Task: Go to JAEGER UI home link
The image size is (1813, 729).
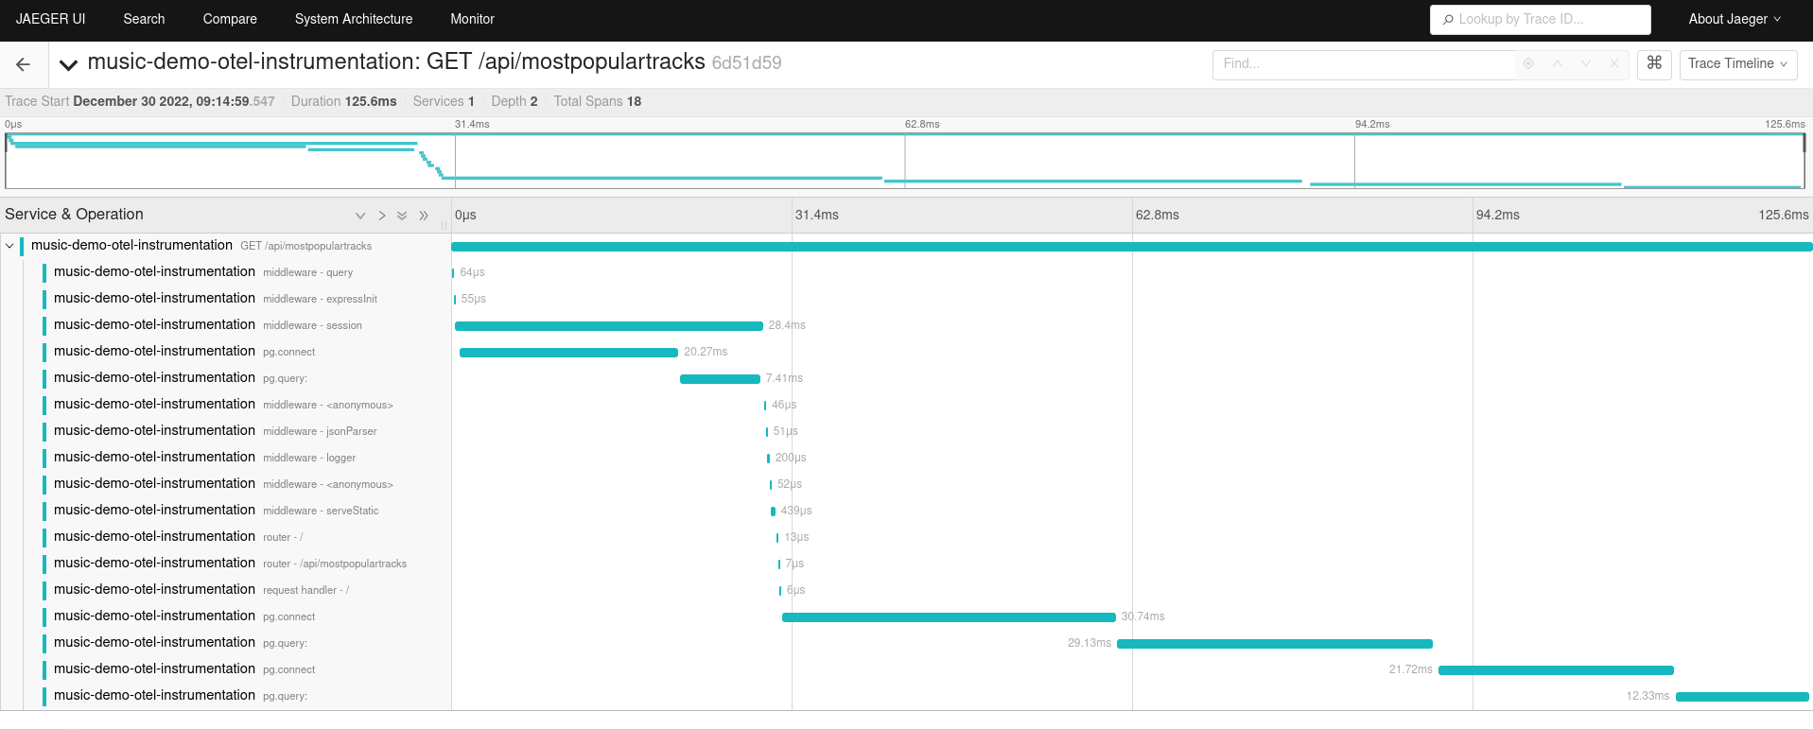Action: 50,19
